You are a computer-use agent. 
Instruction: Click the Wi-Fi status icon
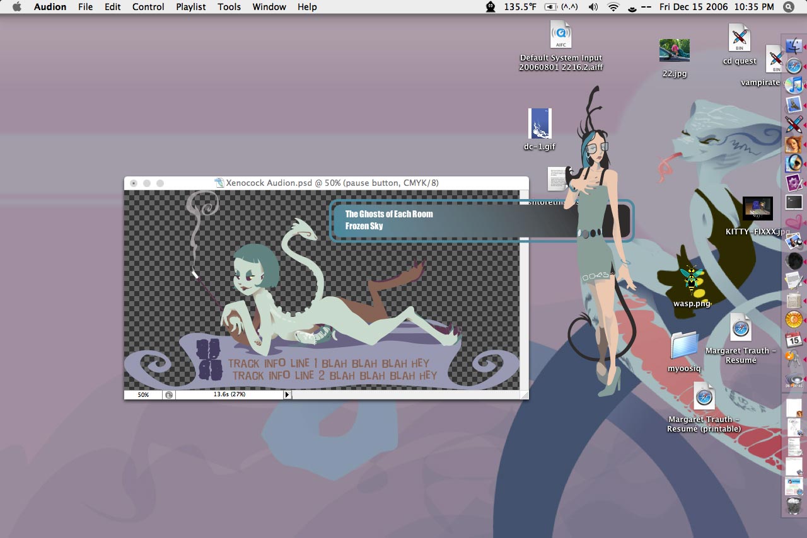click(613, 7)
